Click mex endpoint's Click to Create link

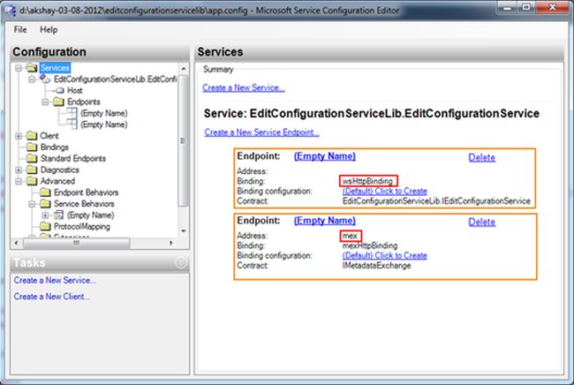(x=385, y=255)
